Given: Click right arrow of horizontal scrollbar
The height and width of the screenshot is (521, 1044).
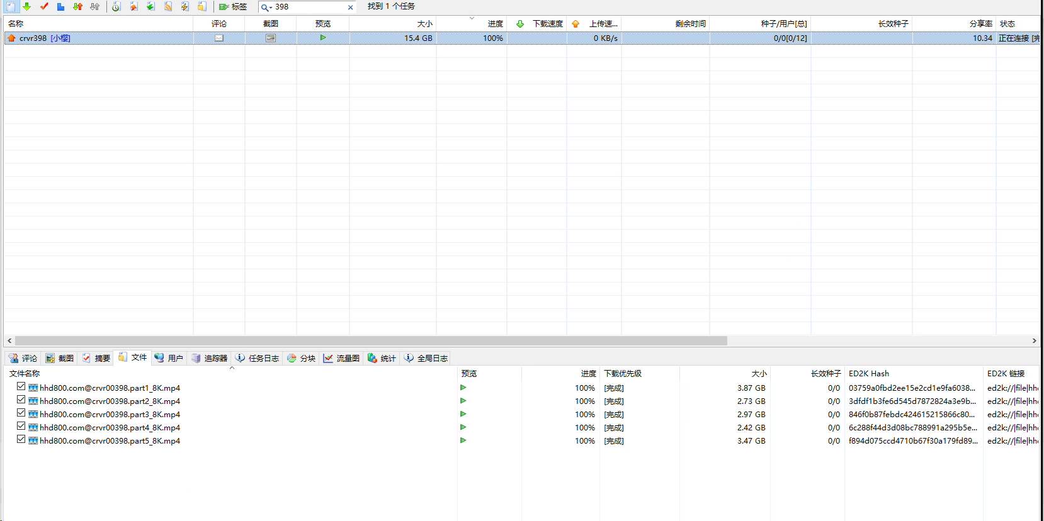Looking at the screenshot, I should click(1034, 340).
